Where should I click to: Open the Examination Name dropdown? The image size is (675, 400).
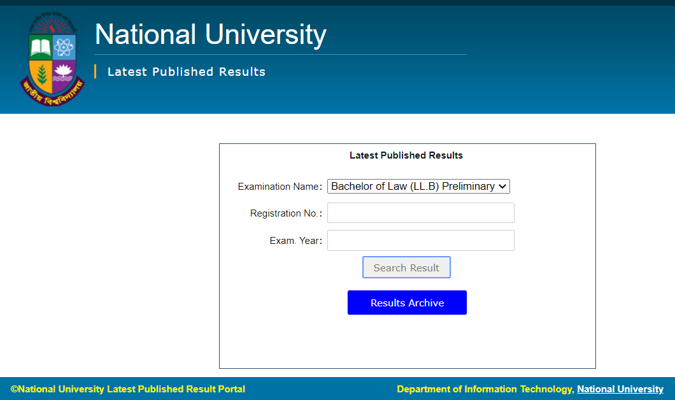pyautogui.click(x=418, y=187)
